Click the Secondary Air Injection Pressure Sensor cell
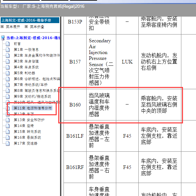 [101, 62]
